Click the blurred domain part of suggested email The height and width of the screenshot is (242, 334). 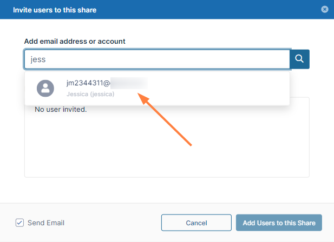coord(129,83)
